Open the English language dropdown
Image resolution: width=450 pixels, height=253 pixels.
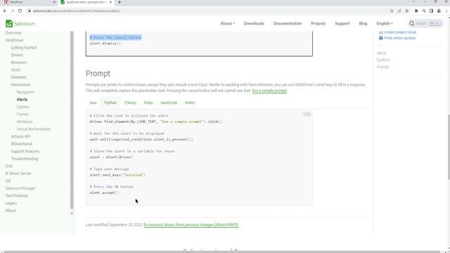pos(385,23)
